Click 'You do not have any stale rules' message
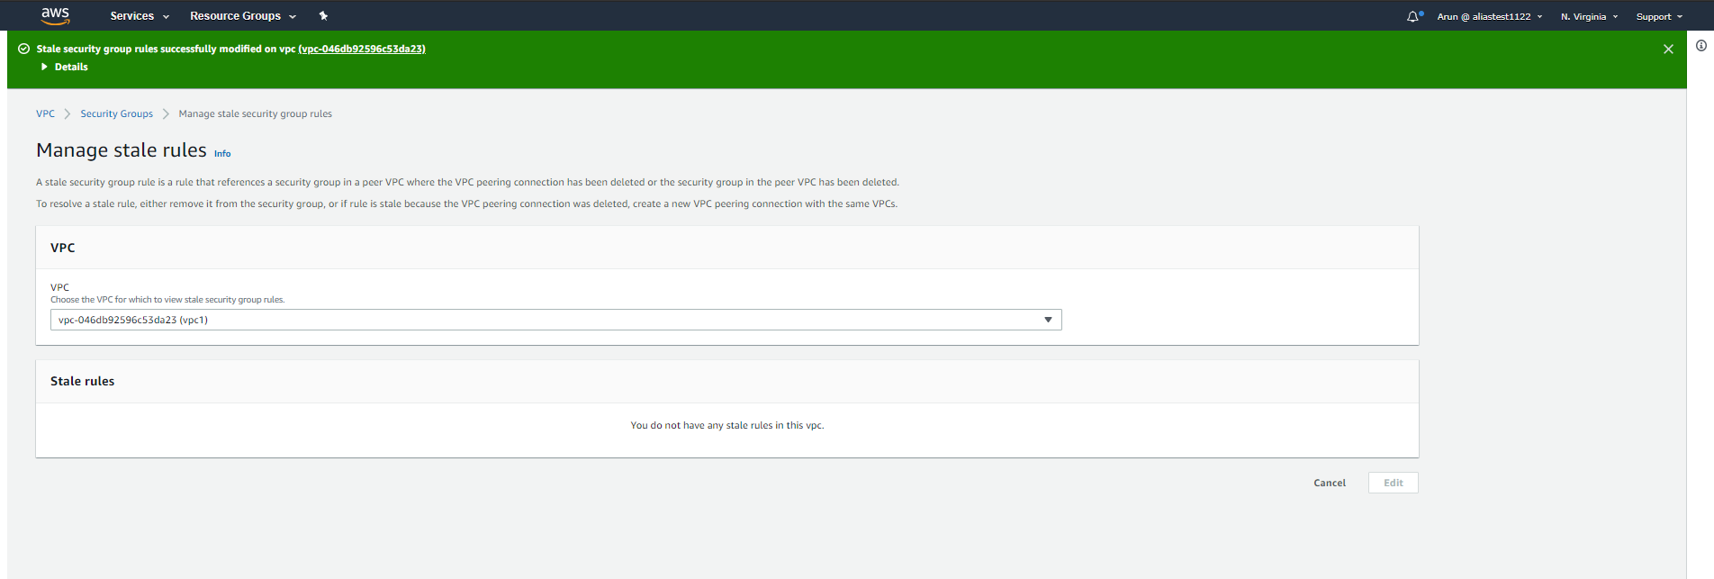The image size is (1714, 579). tap(727, 425)
